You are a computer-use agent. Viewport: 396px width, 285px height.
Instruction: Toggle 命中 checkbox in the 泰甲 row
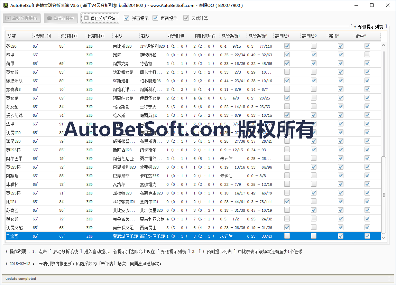[x=367, y=55]
